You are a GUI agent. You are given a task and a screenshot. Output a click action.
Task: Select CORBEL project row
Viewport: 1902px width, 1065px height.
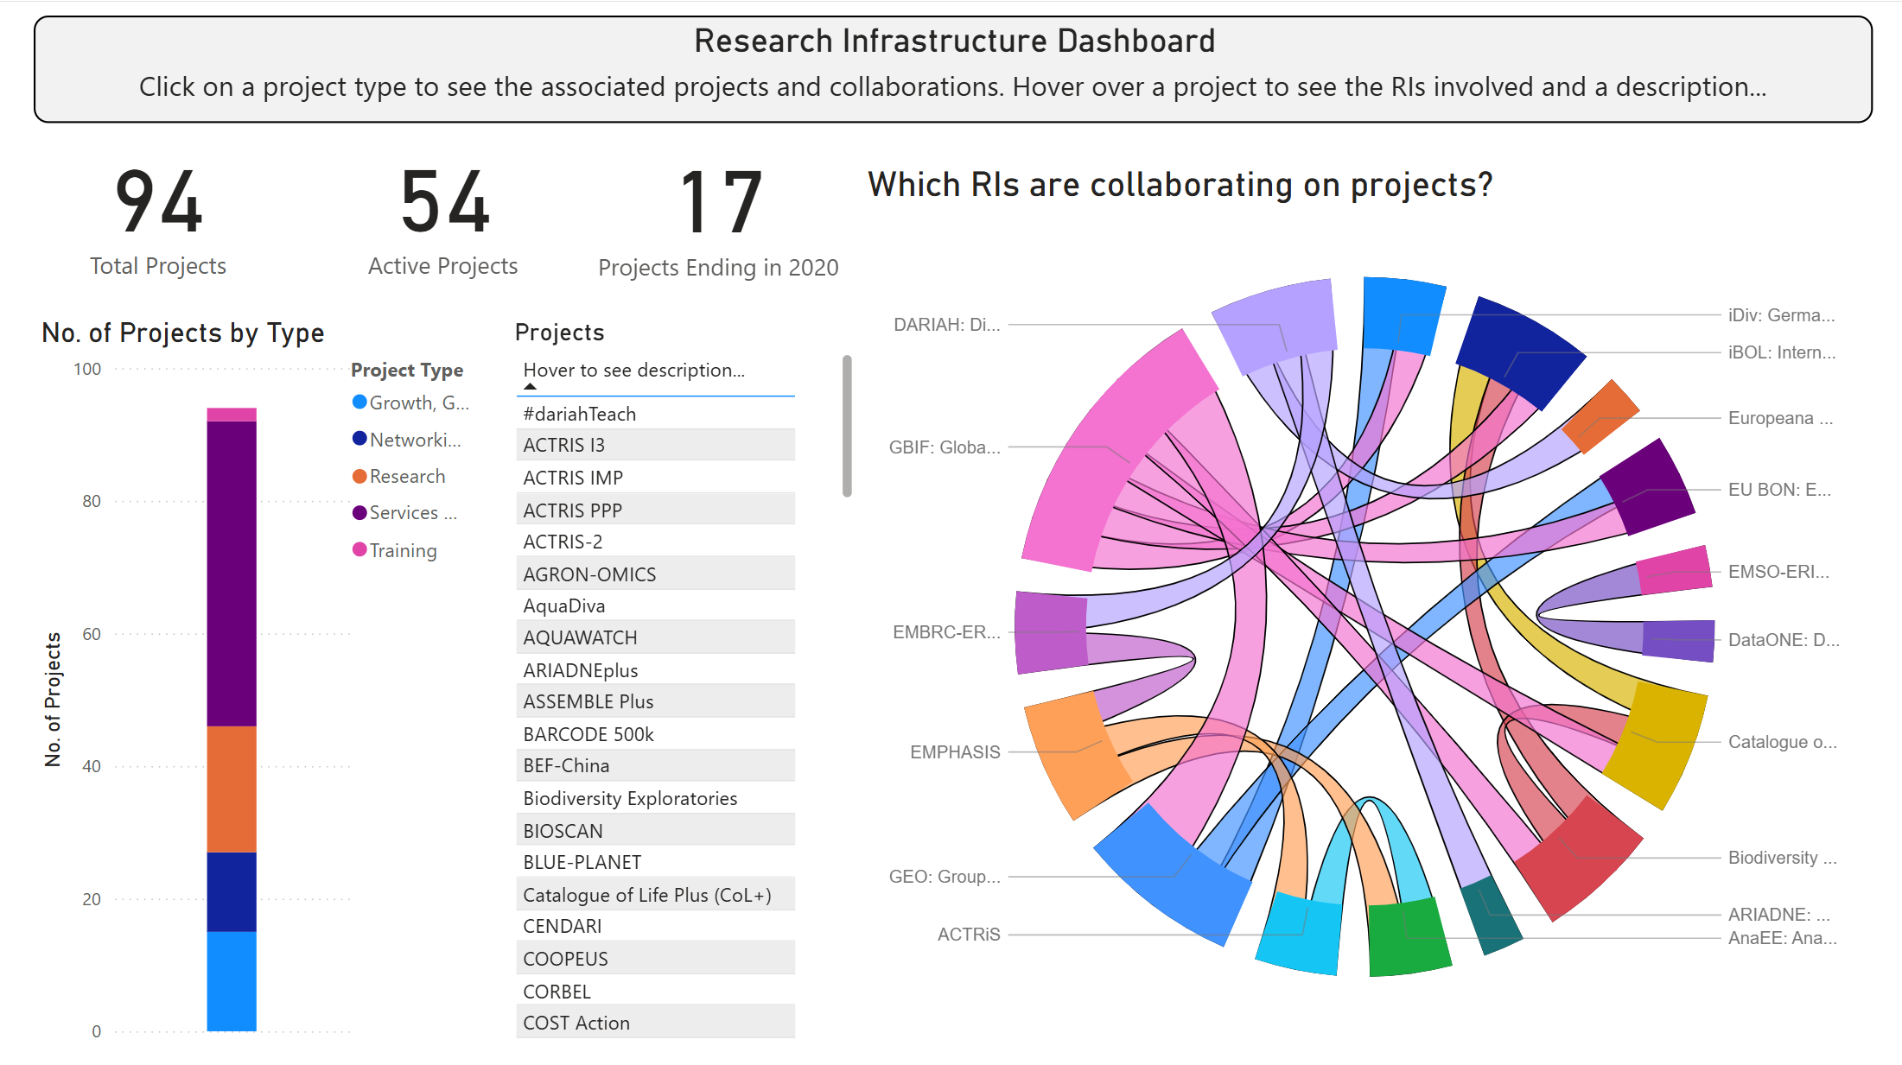click(x=656, y=991)
